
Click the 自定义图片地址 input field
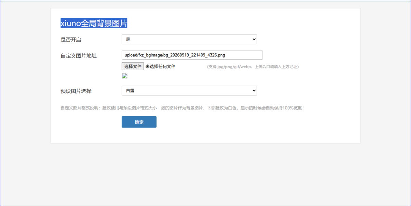(192, 55)
